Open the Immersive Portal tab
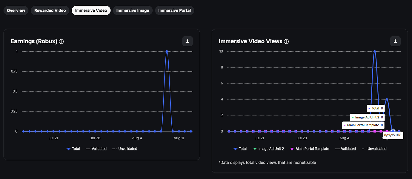 click(174, 10)
